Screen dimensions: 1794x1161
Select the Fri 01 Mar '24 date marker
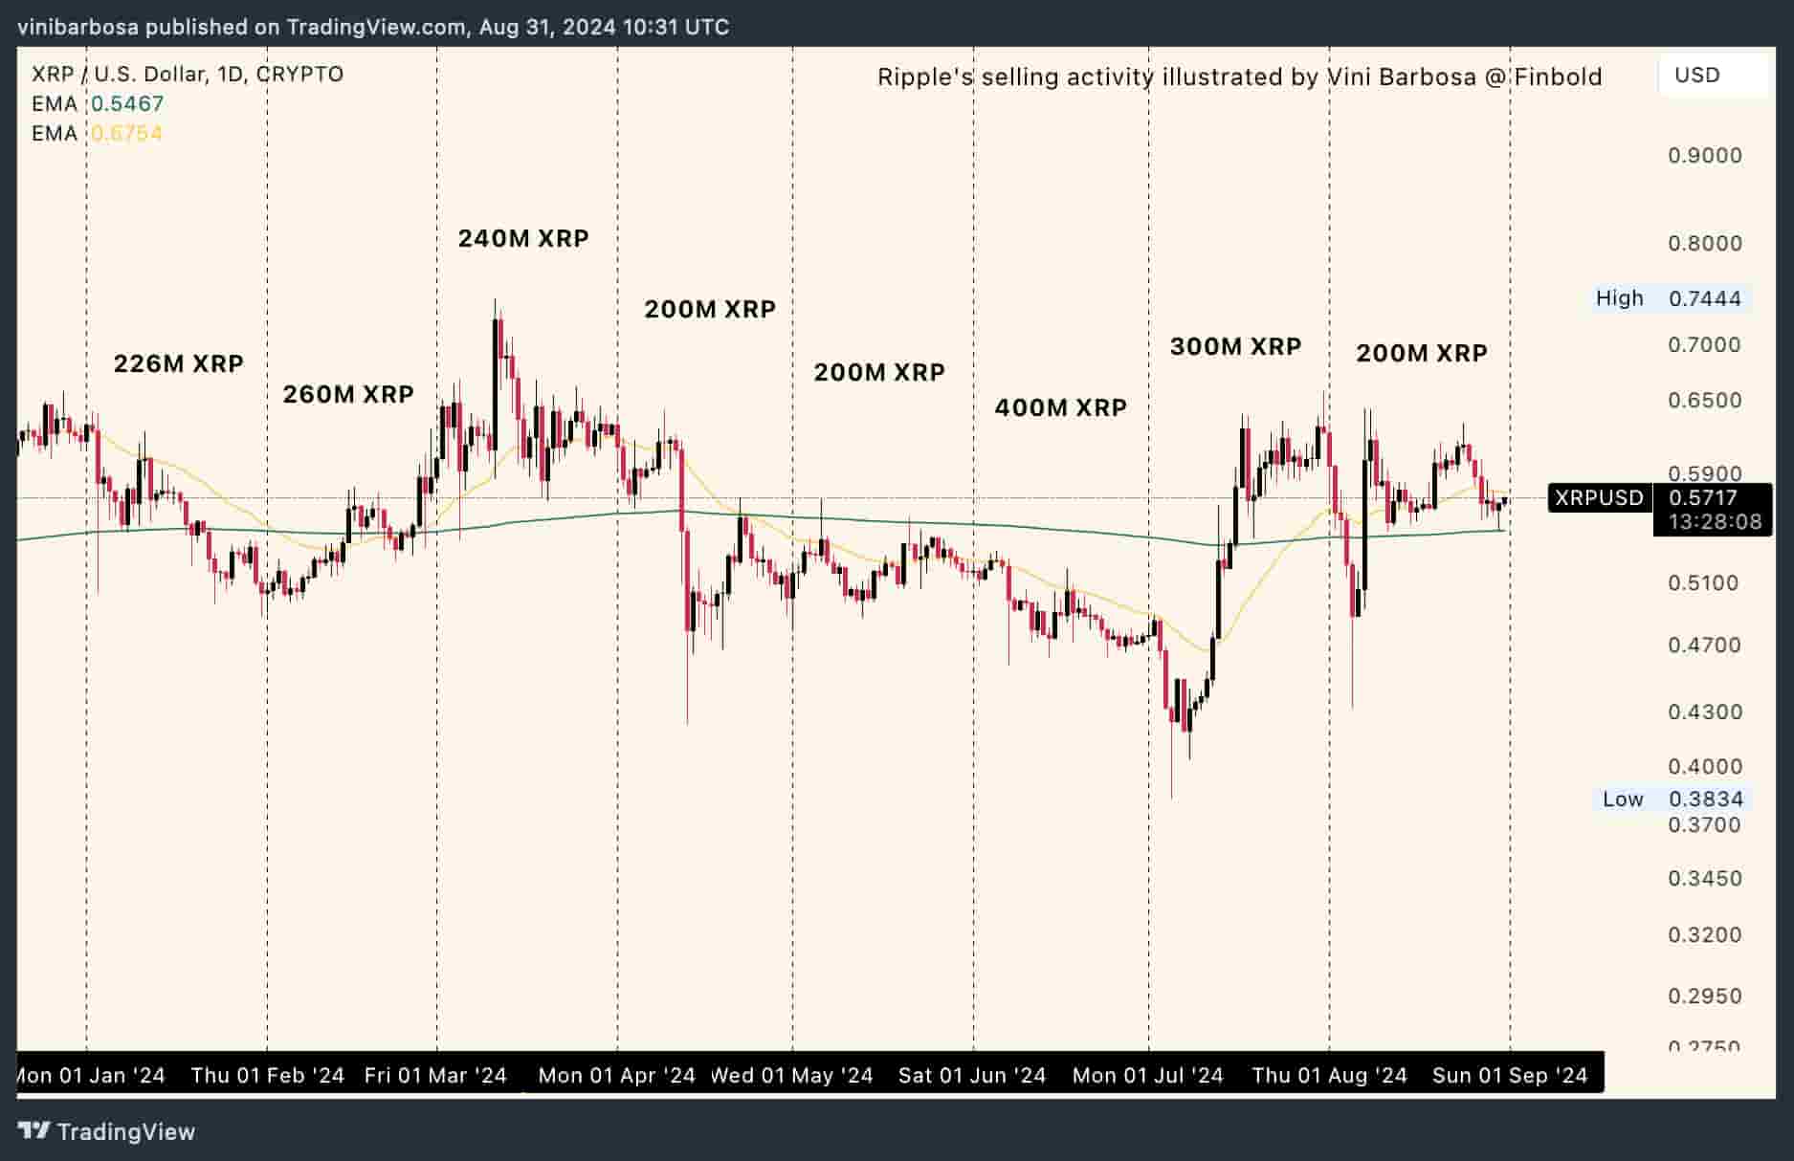[x=435, y=1075]
